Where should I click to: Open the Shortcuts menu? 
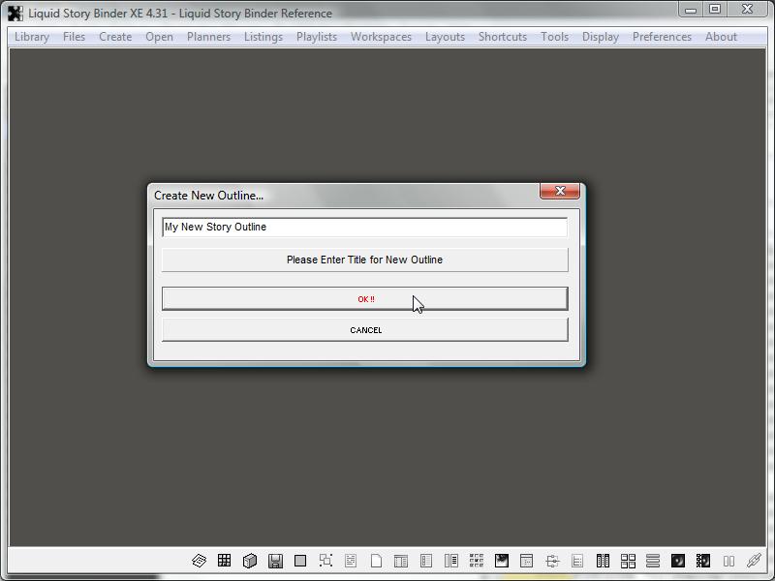(x=502, y=37)
